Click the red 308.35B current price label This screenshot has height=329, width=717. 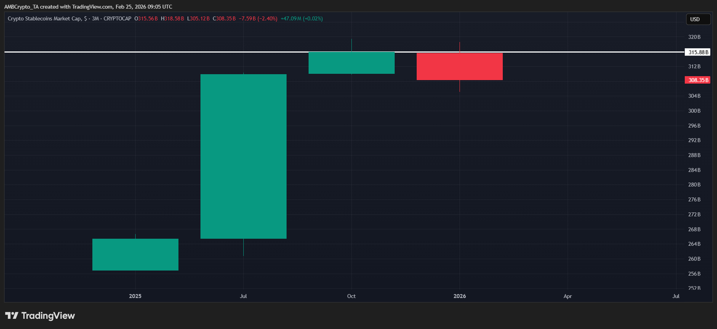(698, 80)
